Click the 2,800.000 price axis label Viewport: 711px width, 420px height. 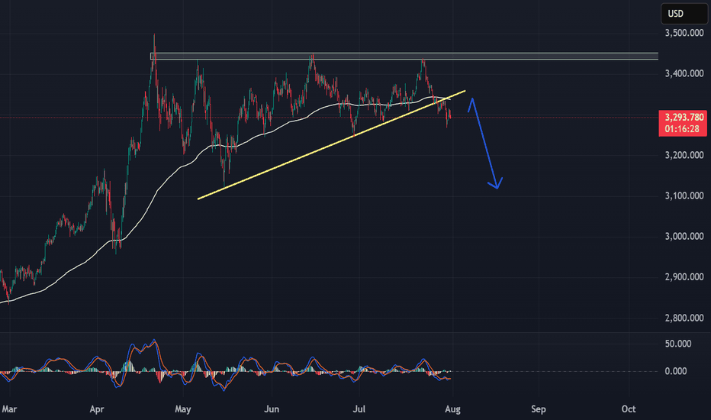[x=684, y=318]
